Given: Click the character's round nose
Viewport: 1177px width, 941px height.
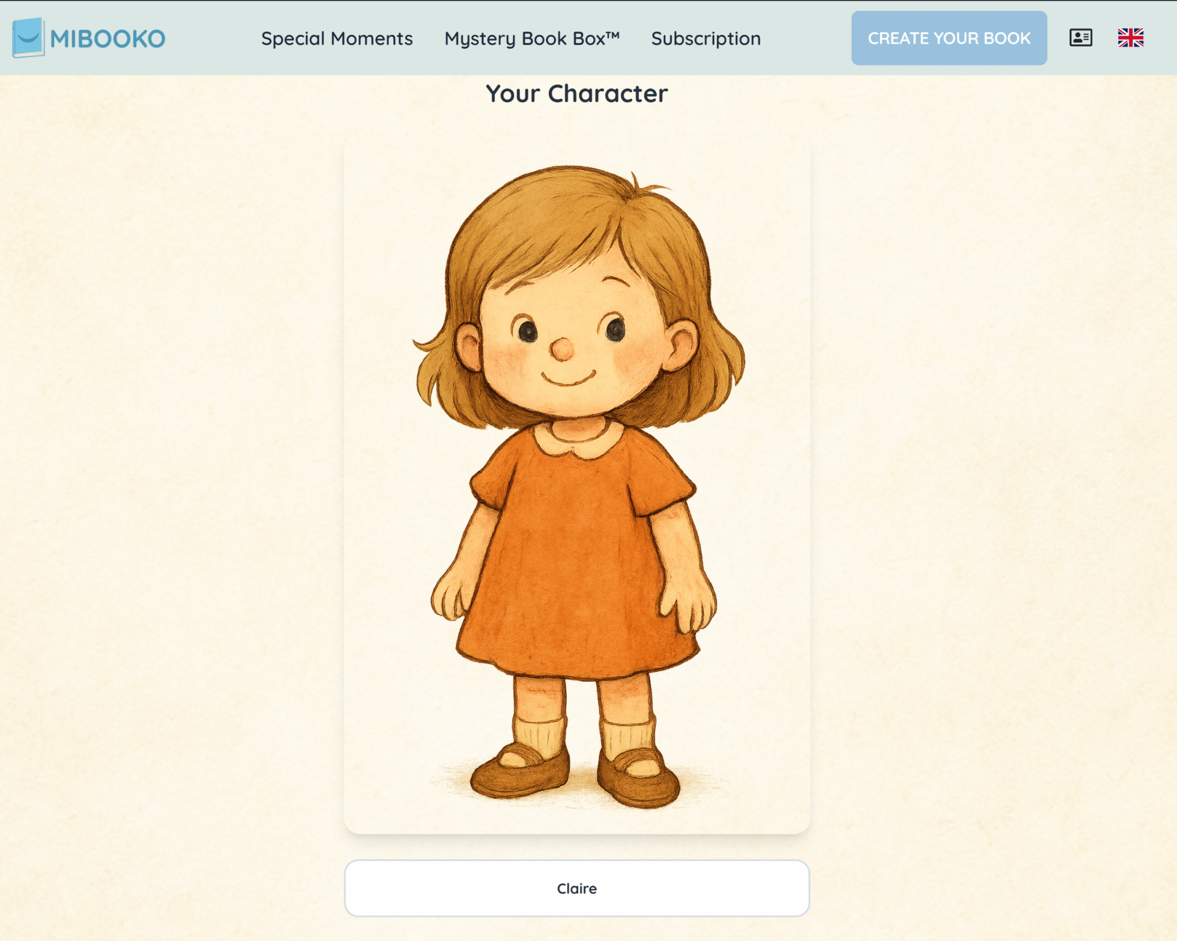Looking at the screenshot, I should [562, 349].
